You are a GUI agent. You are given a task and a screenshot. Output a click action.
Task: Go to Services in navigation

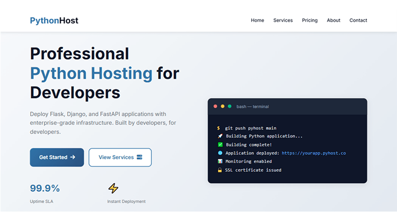coord(283,20)
